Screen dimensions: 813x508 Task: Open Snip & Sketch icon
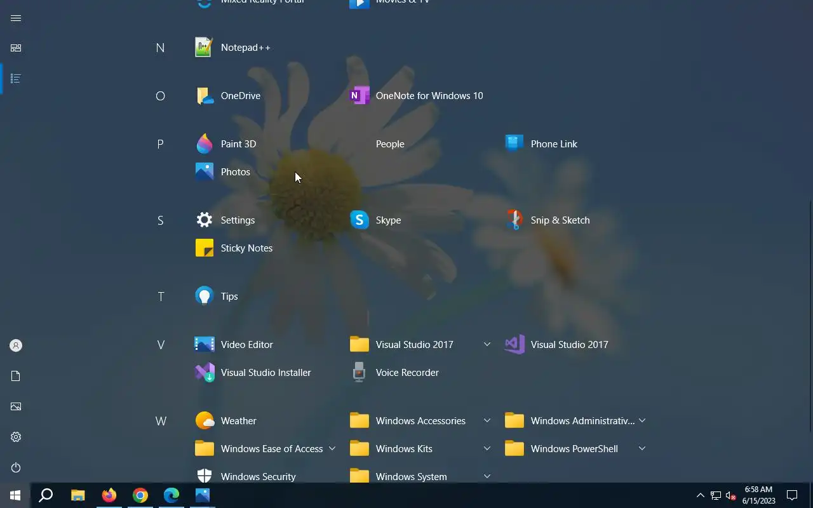(514, 220)
